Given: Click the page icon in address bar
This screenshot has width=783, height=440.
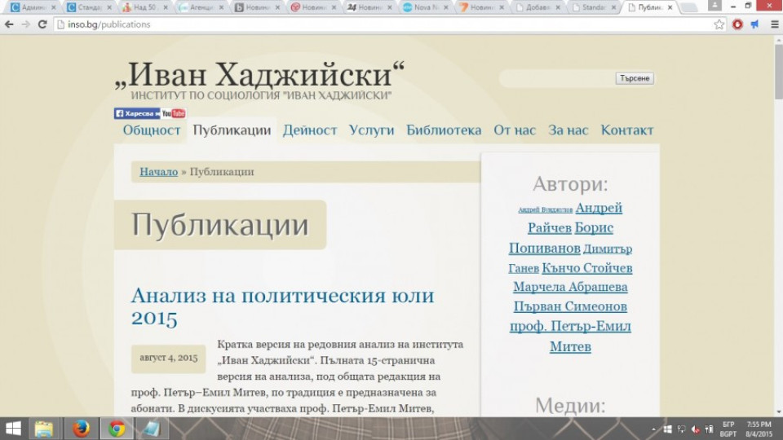Looking at the screenshot, I should (x=60, y=24).
